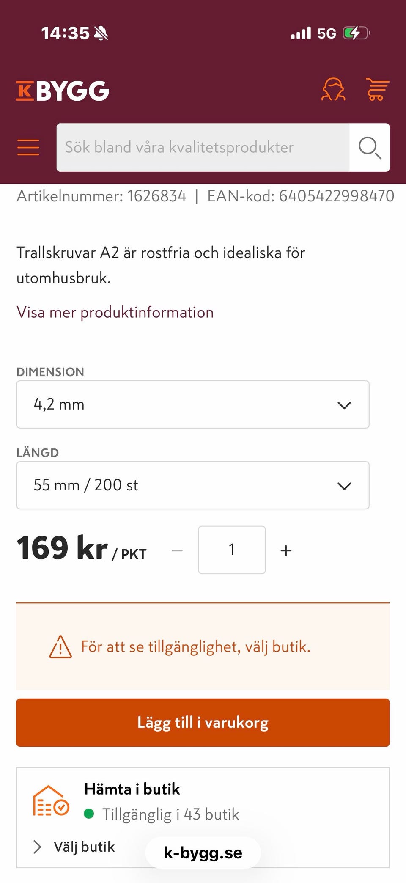The height and width of the screenshot is (883, 406).
Task: Expand the Välj butik chevron
Action: 38,847
